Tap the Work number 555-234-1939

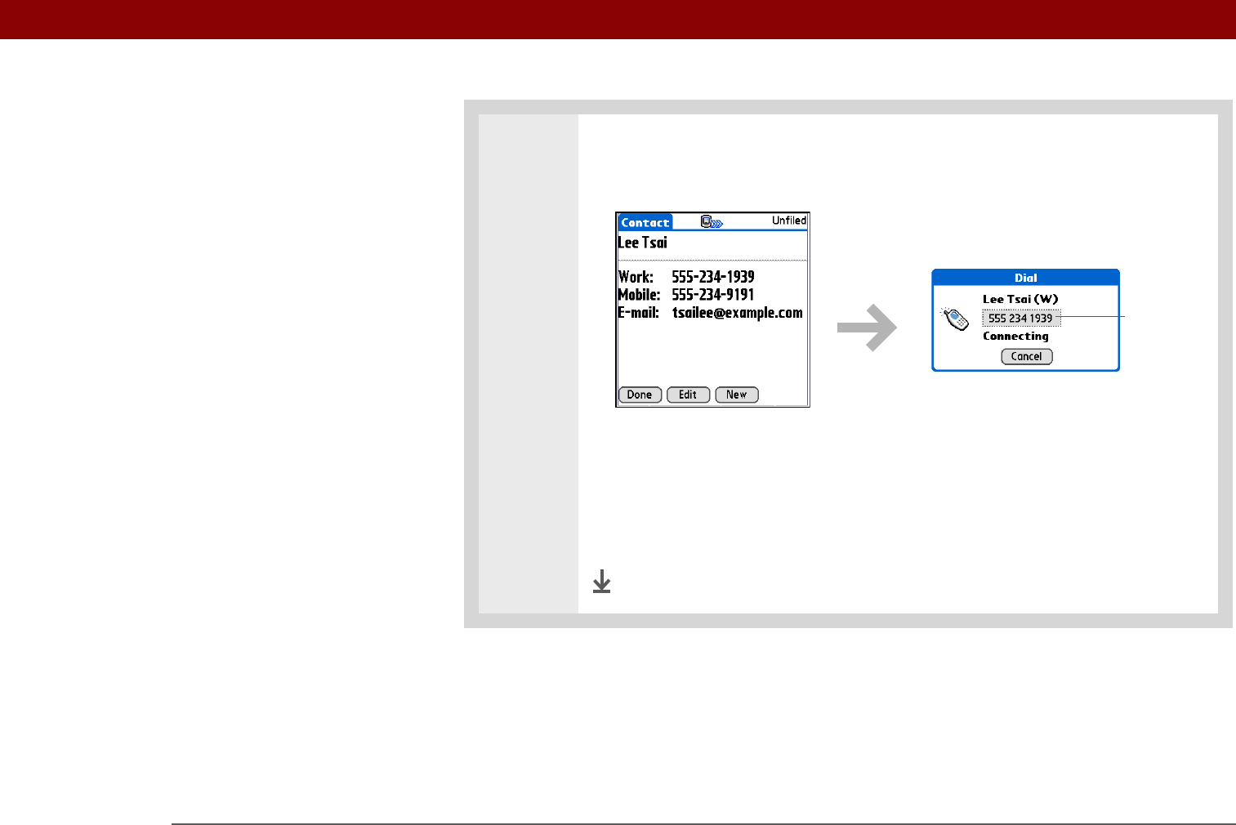coord(713,277)
